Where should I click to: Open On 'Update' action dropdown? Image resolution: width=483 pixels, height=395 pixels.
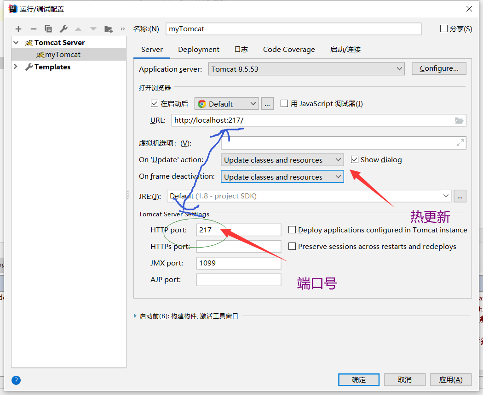pos(282,160)
